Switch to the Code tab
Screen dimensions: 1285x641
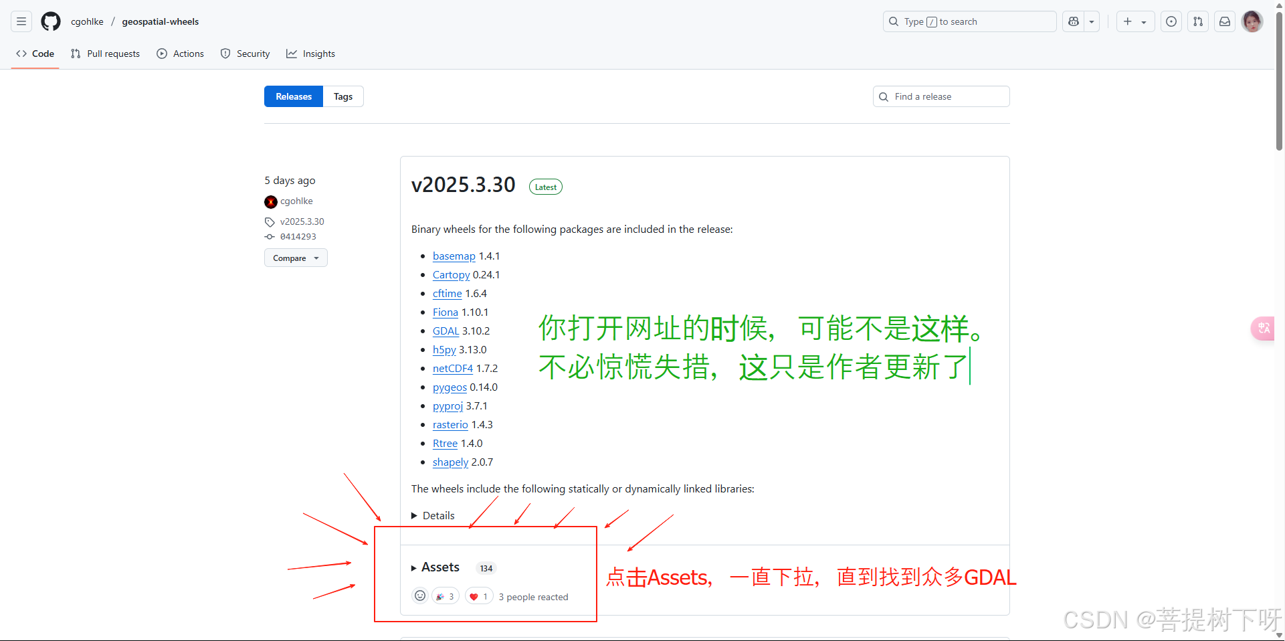pyautogui.click(x=35, y=54)
